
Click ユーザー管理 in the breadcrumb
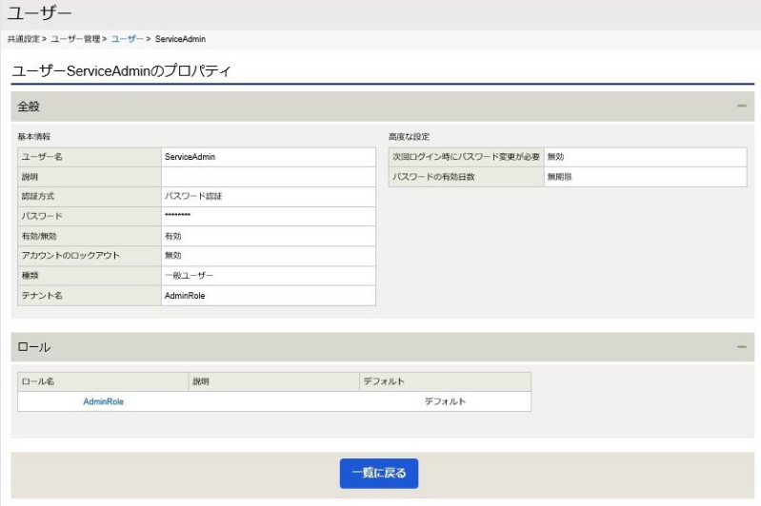coord(75,39)
